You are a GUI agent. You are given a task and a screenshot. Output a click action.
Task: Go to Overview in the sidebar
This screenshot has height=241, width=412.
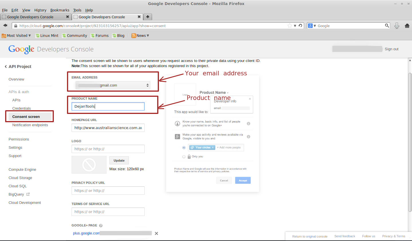click(16, 79)
